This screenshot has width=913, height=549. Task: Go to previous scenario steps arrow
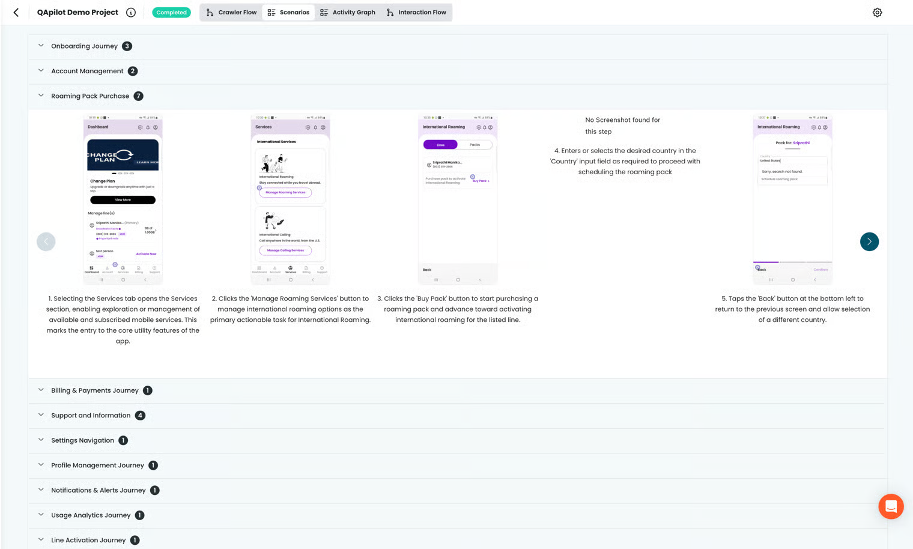[46, 241]
